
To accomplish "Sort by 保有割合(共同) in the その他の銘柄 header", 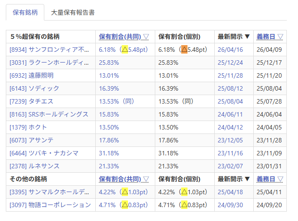I will point(124,179).
